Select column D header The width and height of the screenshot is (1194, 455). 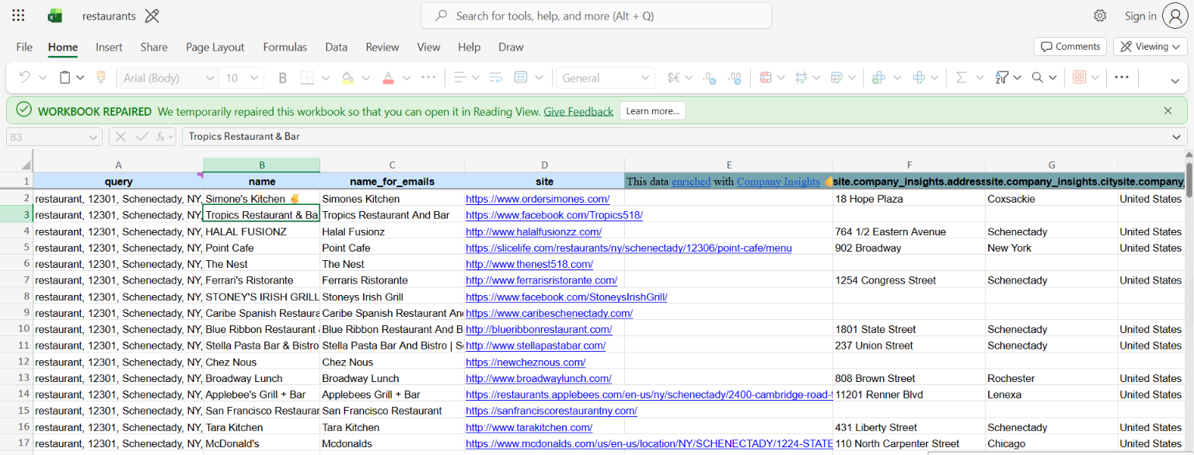544,165
